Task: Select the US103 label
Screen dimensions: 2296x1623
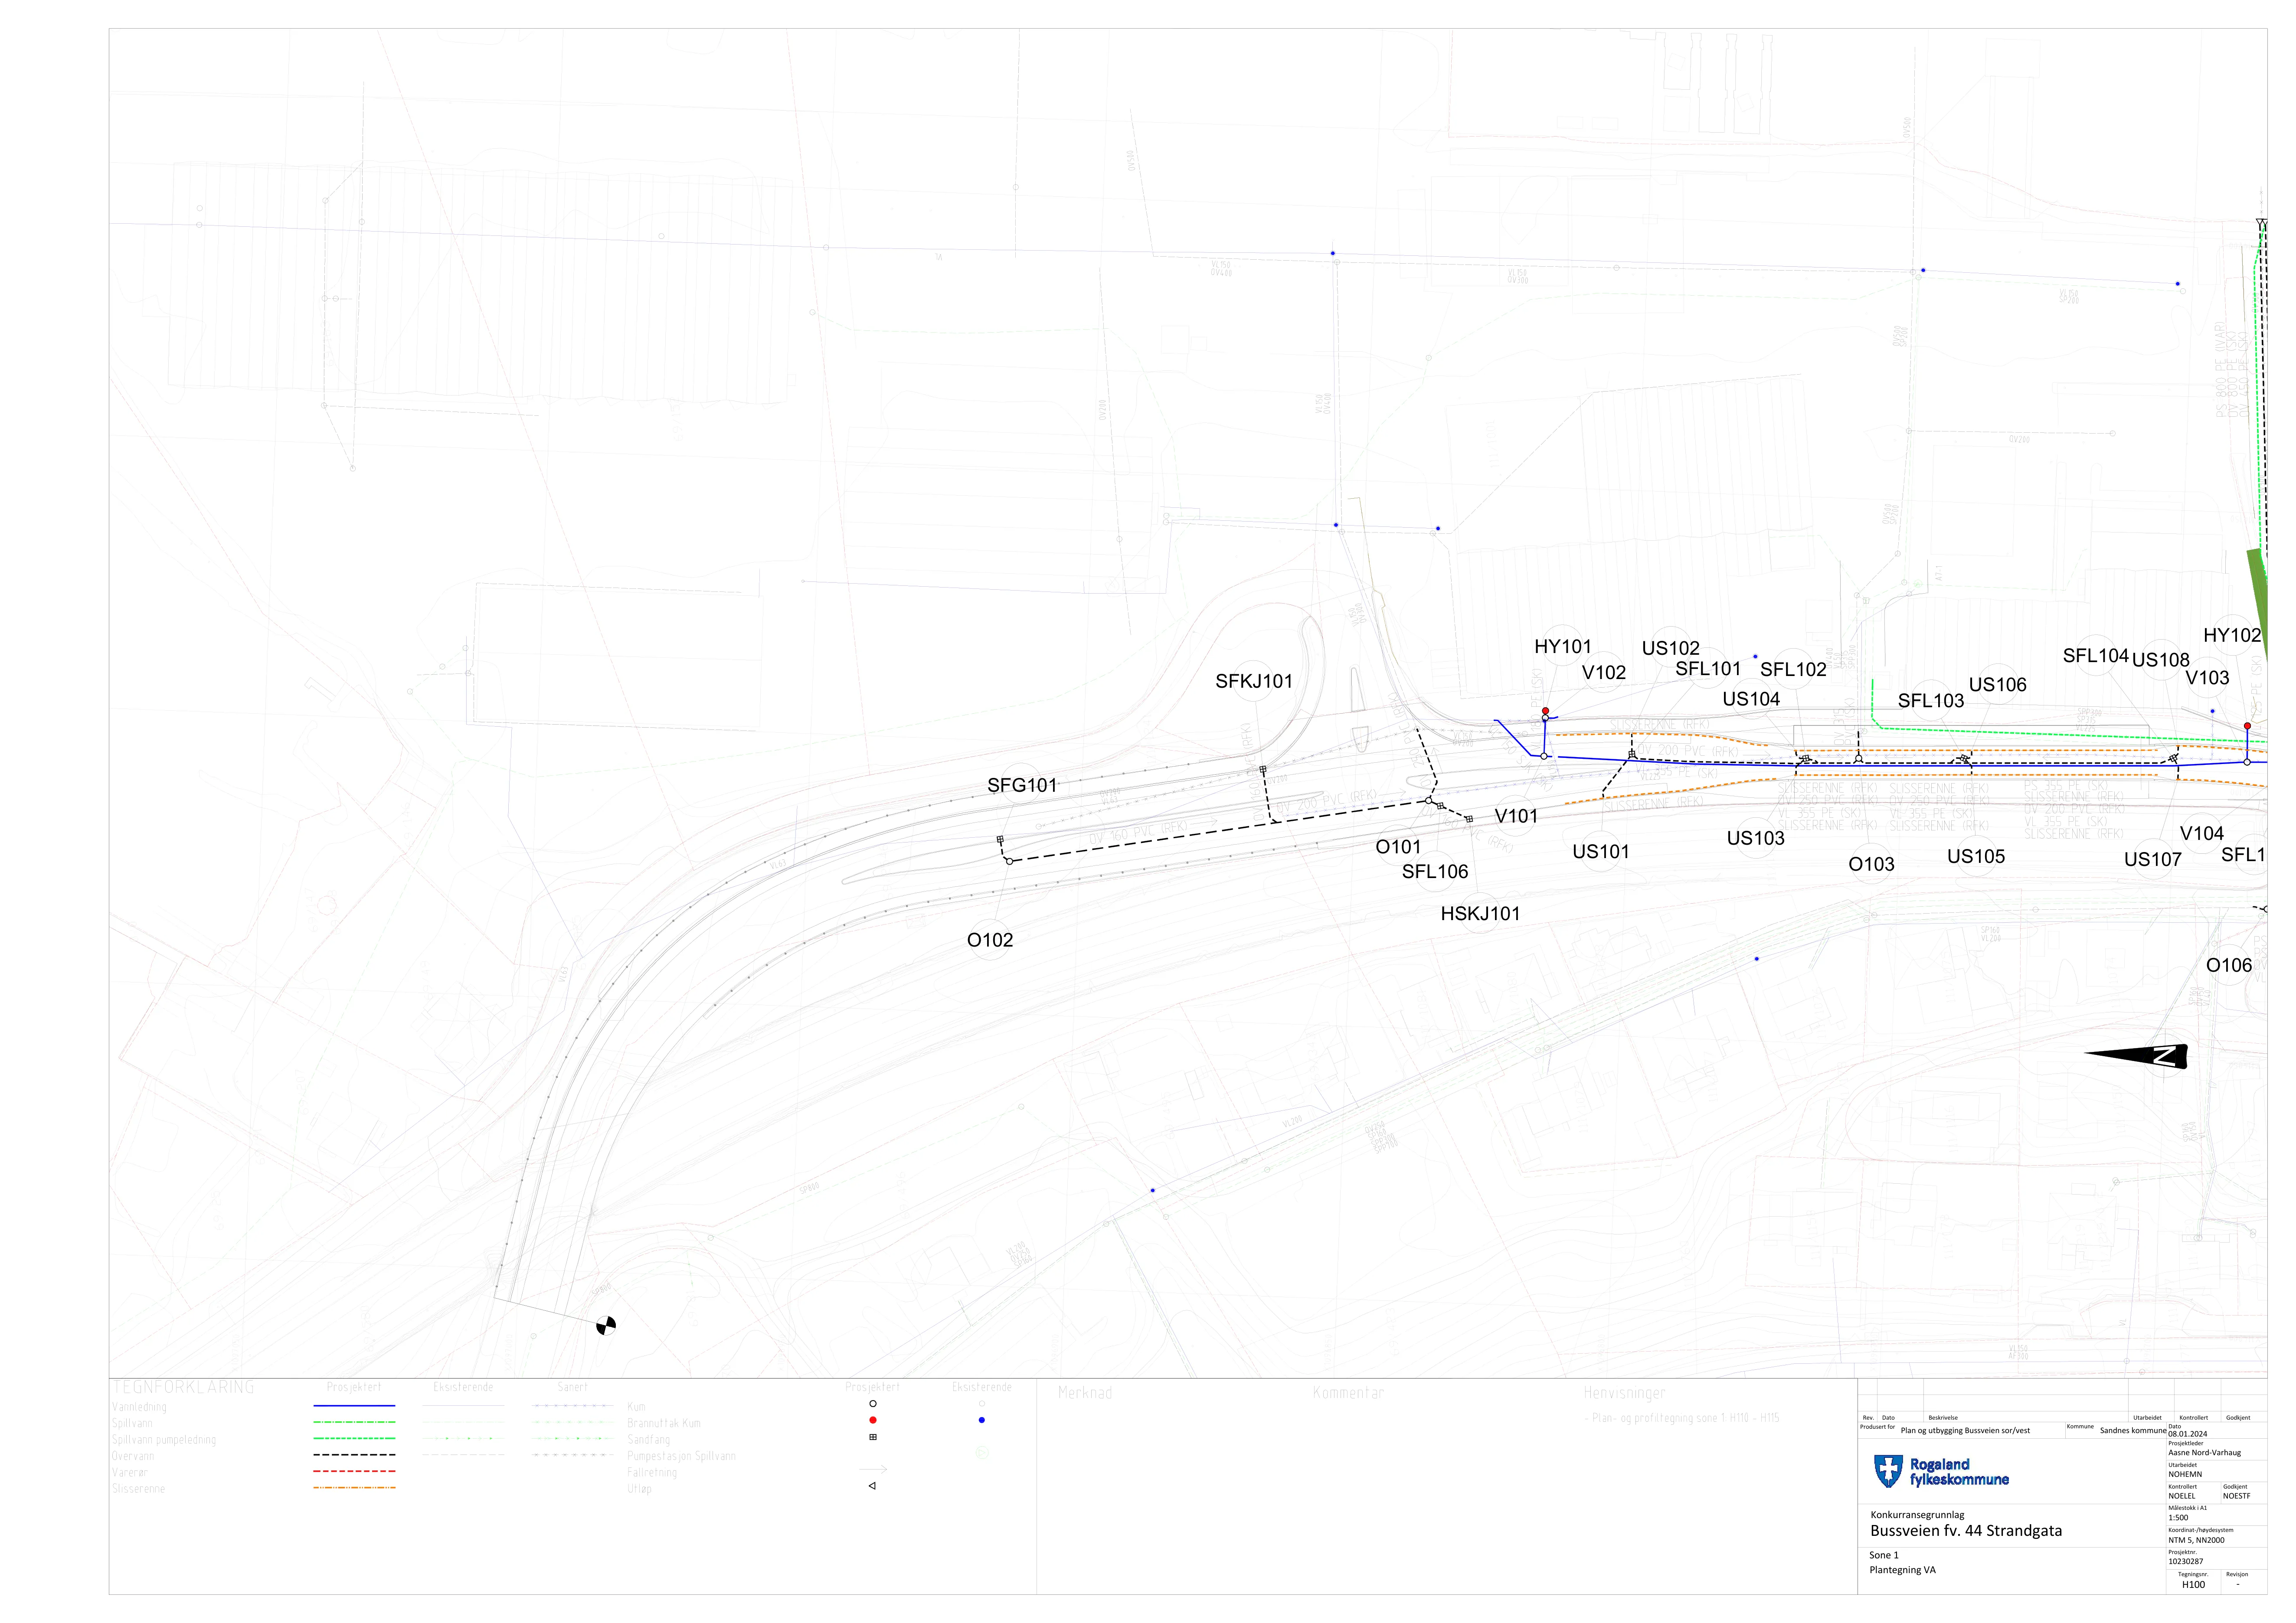Action: (1756, 838)
